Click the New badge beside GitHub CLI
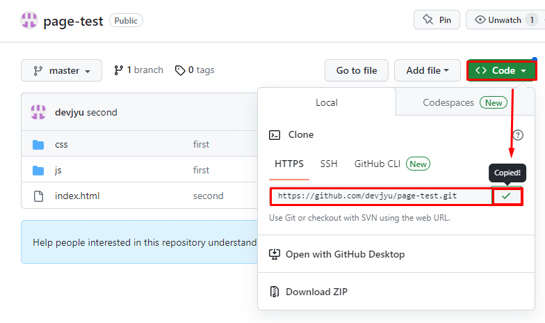The height and width of the screenshot is (323, 545). [418, 164]
